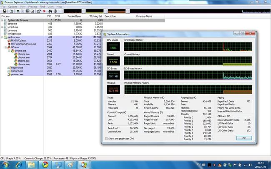Click the red X Kill Process icon
The height and width of the screenshot is (169, 271).
click(44, 11)
